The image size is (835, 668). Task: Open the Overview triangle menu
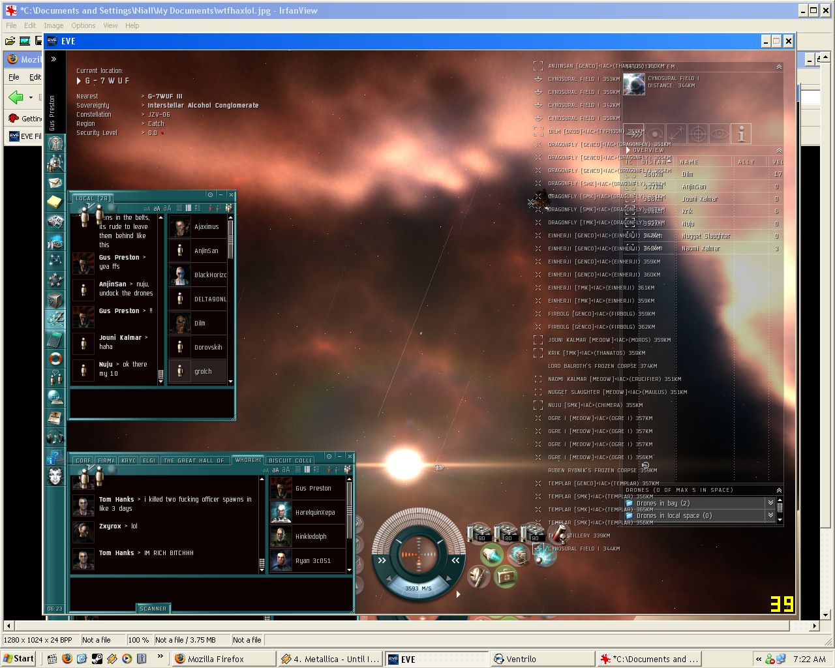point(628,150)
